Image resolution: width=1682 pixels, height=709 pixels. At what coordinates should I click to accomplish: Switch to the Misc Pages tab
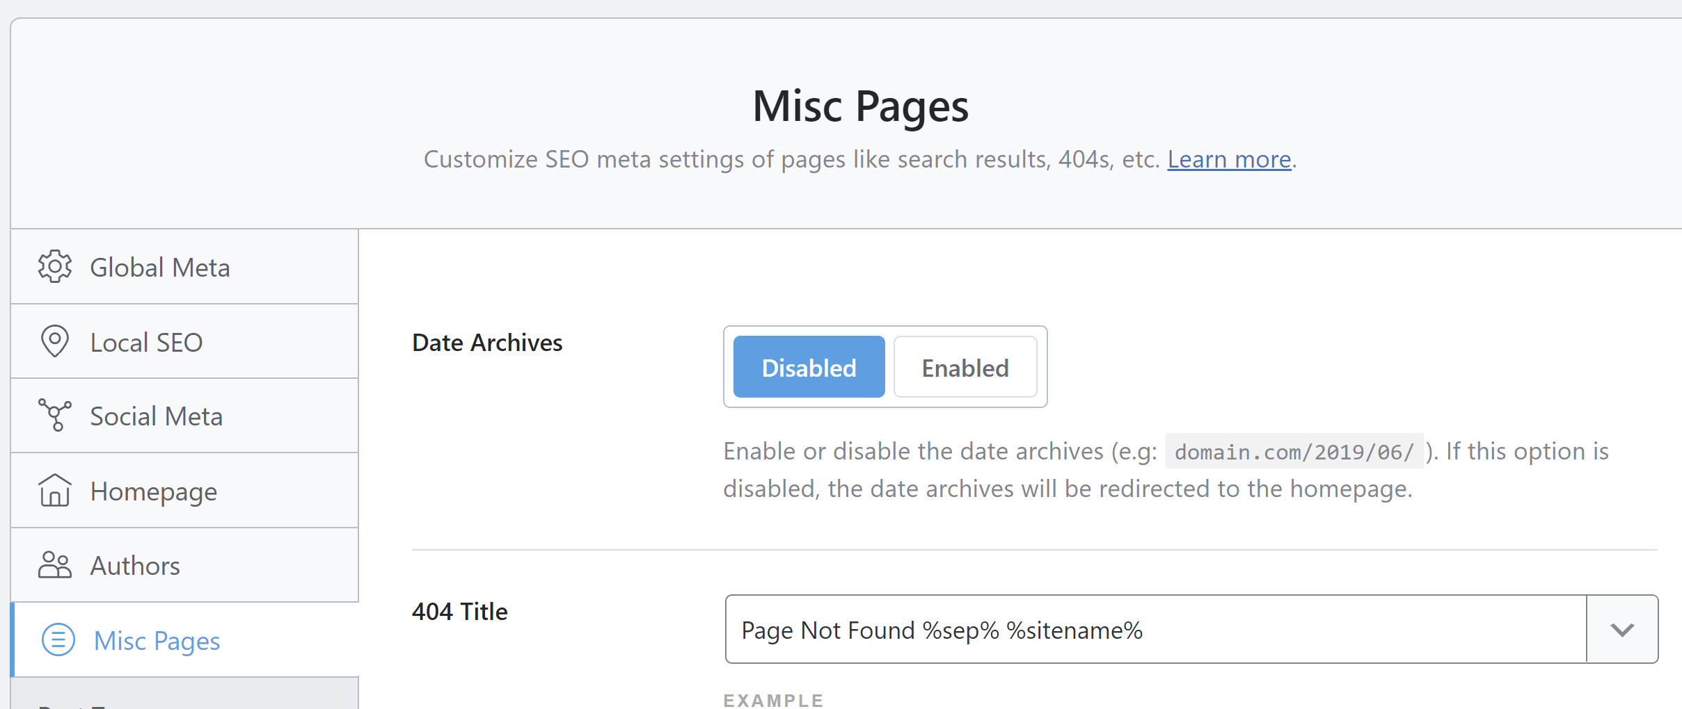coord(156,639)
